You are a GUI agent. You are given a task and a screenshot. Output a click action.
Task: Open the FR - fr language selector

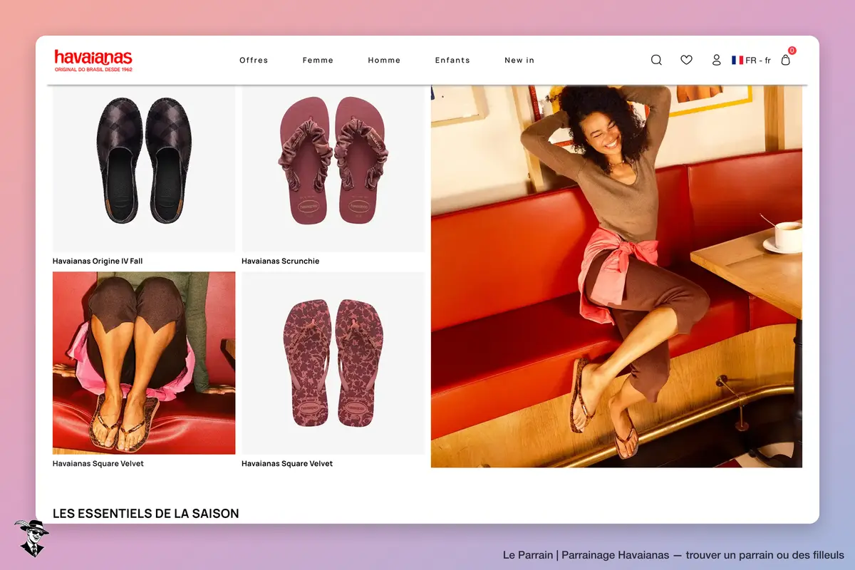click(751, 61)
